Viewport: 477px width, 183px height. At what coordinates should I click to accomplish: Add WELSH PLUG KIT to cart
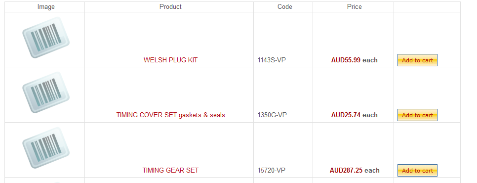click(417, 60)
